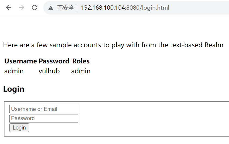This screenshot has height=144, width=229.
Task: Open the not-secure warning triangle icon
Action: coord(51,8)
